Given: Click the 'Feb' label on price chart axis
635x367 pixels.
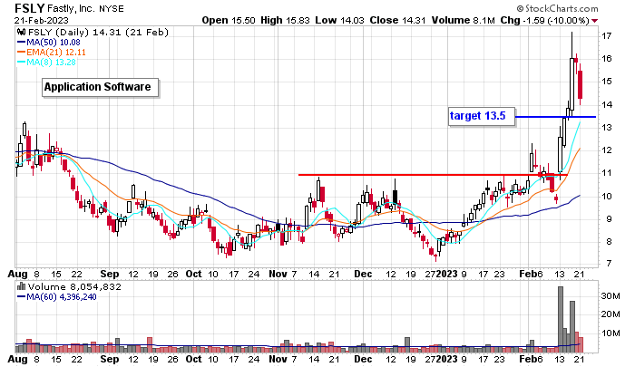Looking at the screenshot, I should [x=528, y=274].
